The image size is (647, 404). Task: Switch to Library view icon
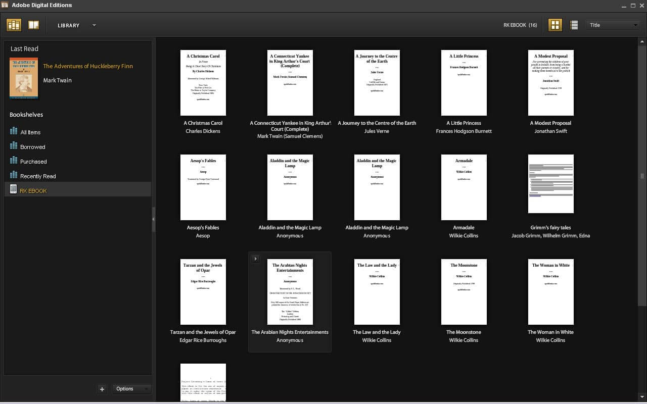click(x=14, y=25)
